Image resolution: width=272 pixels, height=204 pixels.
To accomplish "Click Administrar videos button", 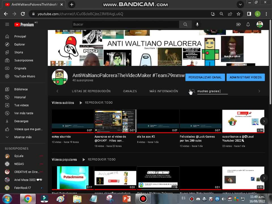I will [x=246, y=77].
